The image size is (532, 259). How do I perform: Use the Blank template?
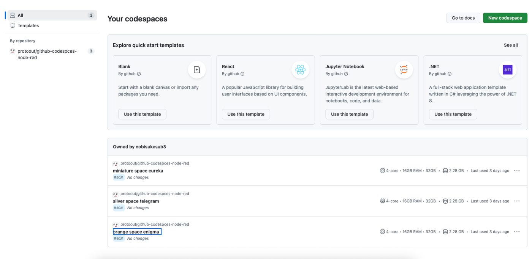[142, 114]
